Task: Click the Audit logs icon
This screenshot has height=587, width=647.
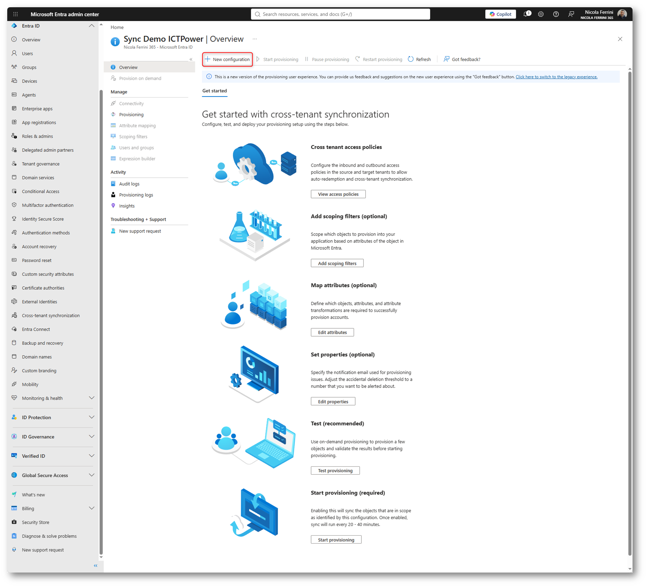Action: coord(113,184)
